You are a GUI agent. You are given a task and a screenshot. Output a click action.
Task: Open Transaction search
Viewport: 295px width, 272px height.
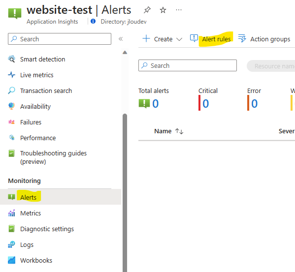(x=46, y=91)
